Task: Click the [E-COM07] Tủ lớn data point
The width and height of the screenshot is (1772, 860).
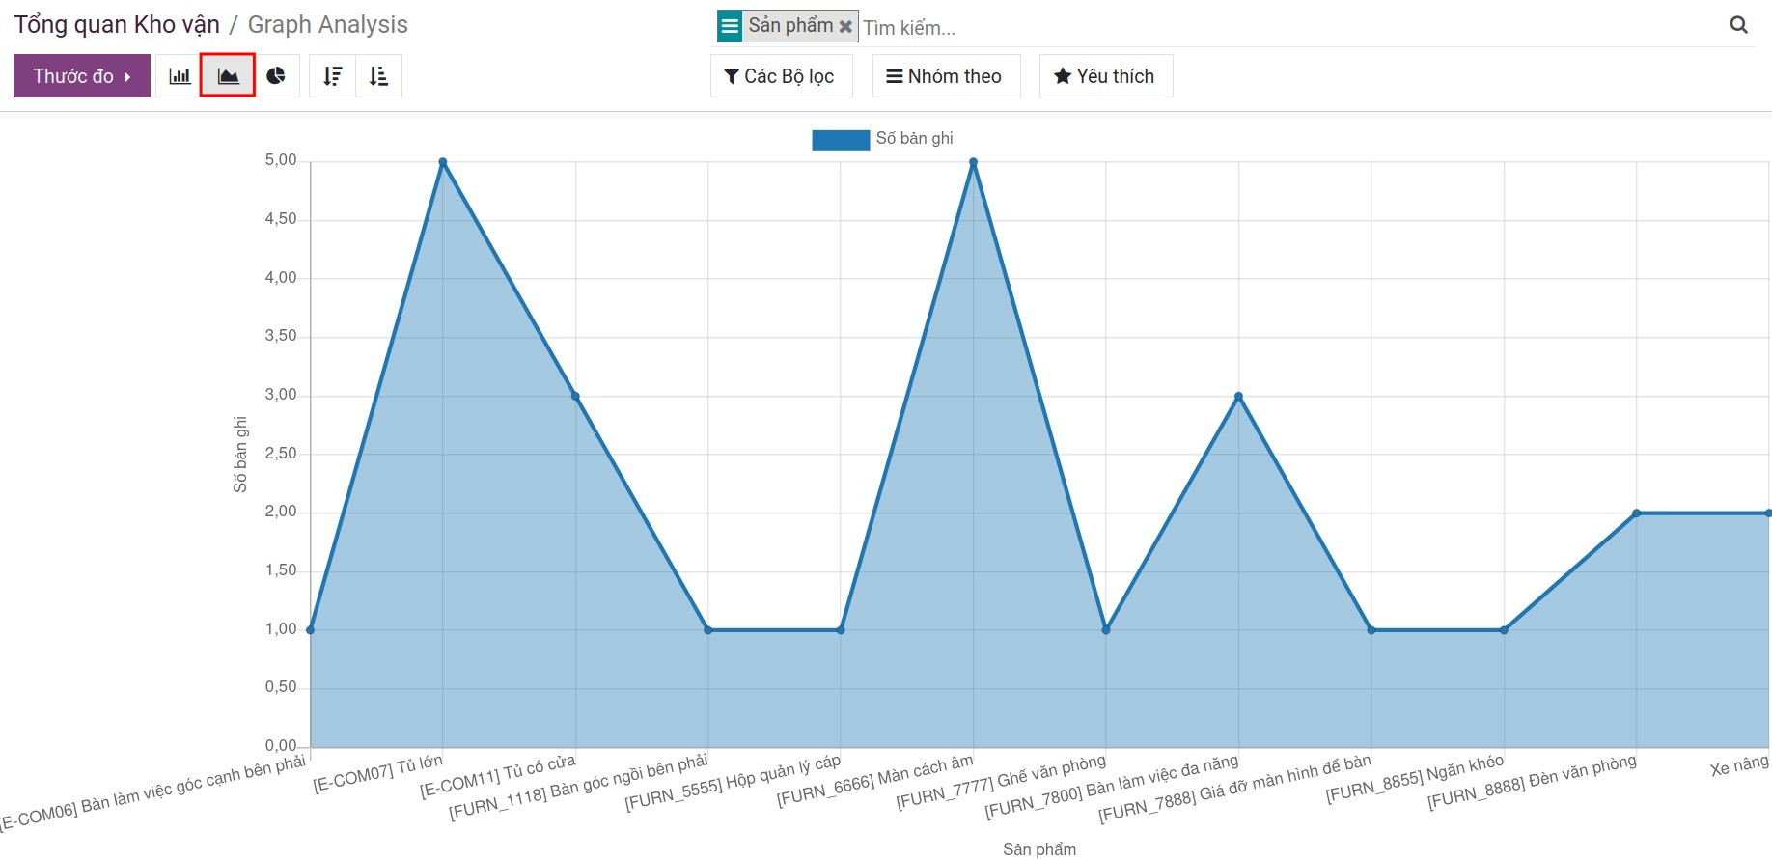Action: point(443,162)
